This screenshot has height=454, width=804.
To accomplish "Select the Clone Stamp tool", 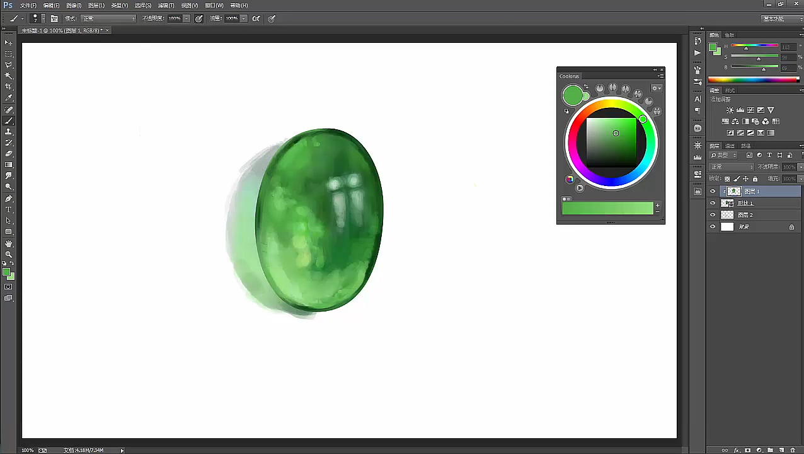I will pyautogui.click(x=9, y=132).
